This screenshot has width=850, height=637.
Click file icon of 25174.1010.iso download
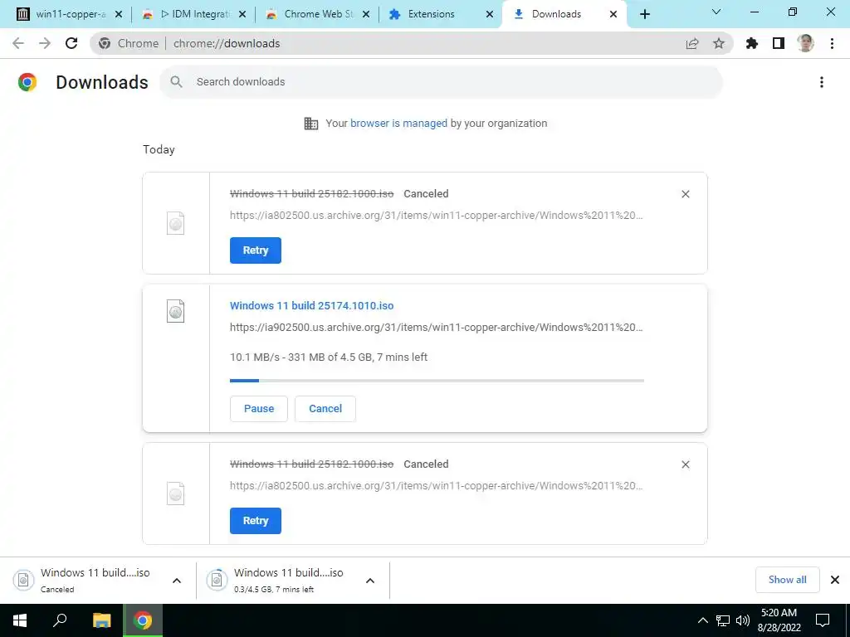[176, 312]
